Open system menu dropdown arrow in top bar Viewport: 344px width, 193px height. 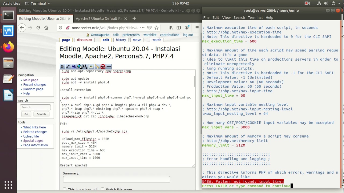point(339,3)
